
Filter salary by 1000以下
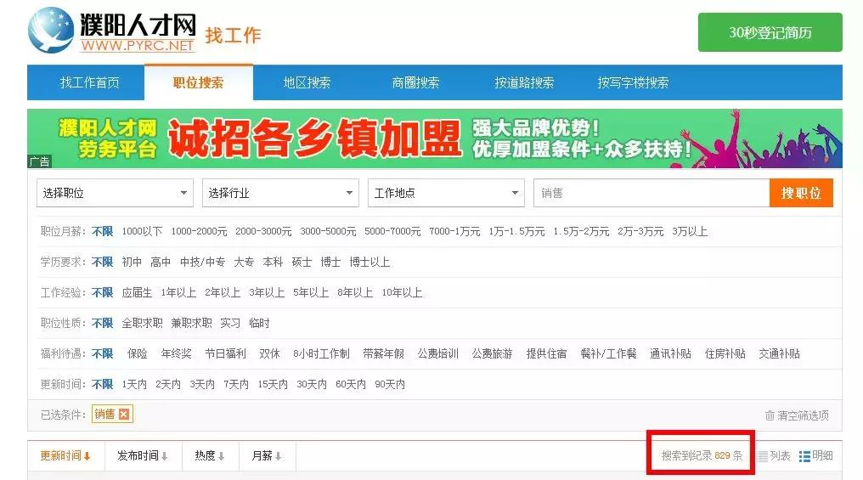(142, 232)
